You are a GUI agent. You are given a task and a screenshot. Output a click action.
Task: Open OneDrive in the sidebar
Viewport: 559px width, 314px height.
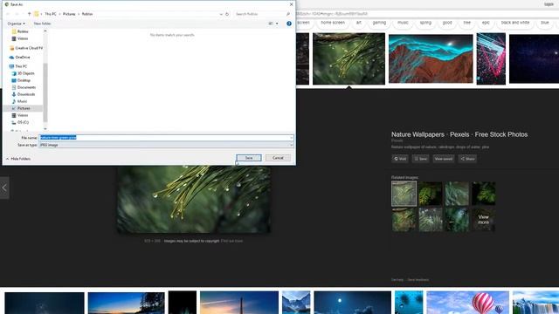coord(20,57)
